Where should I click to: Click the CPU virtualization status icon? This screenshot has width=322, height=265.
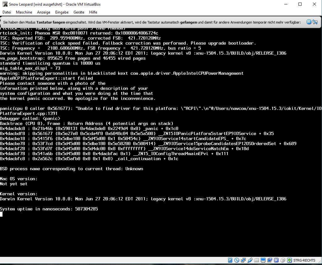point(276,260)
